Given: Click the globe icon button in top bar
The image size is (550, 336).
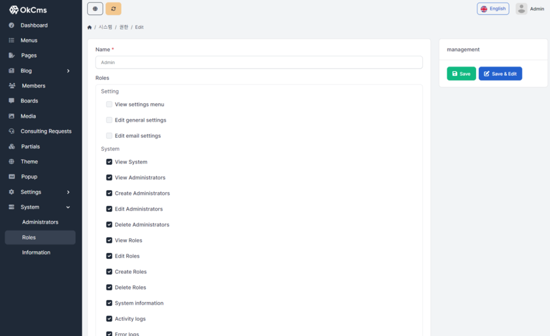Looking at the screenshot, I should click(95, 8).
